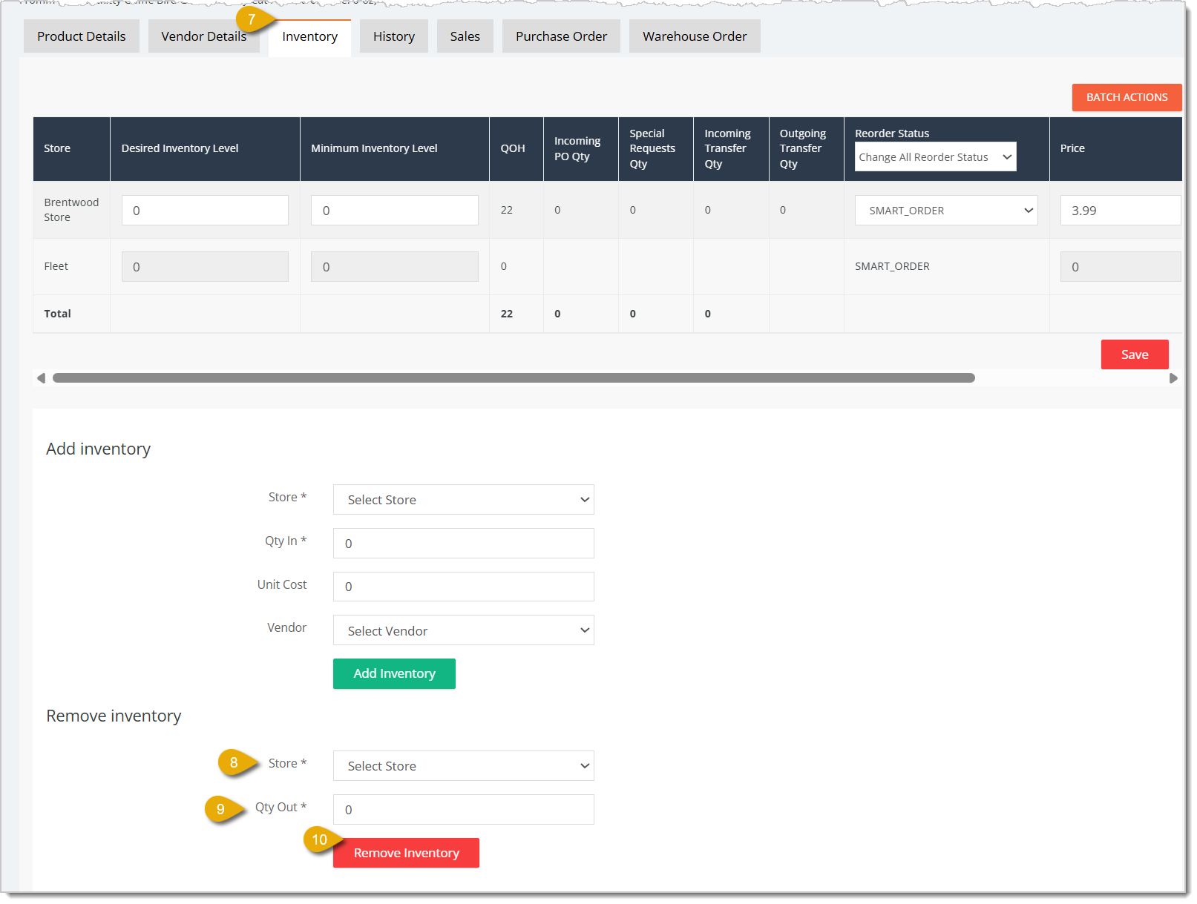Switch to the Warehouse Order tab
This screenshot has width=1197, height=904.
[695, 36]
